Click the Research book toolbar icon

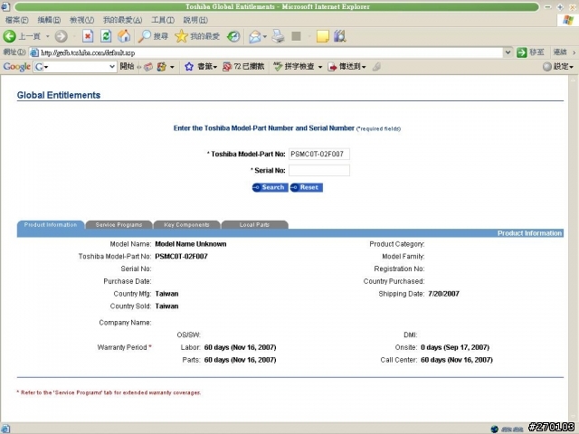(340, 36)
